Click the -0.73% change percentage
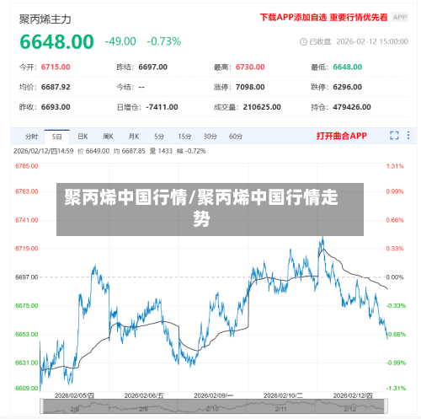 tap(164, 41)
